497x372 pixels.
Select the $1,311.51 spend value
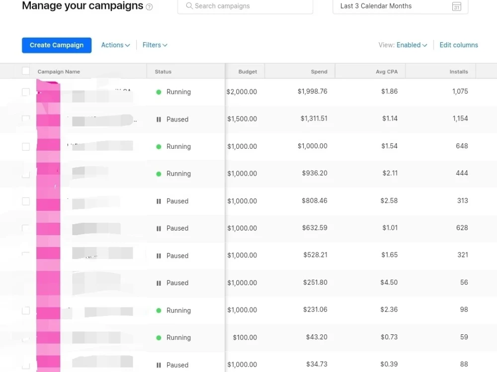314,119
